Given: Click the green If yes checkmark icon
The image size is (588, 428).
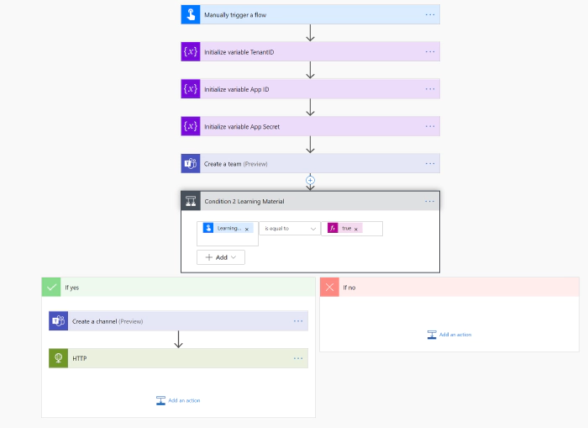Looking at the screenshot, I should 52,287.
